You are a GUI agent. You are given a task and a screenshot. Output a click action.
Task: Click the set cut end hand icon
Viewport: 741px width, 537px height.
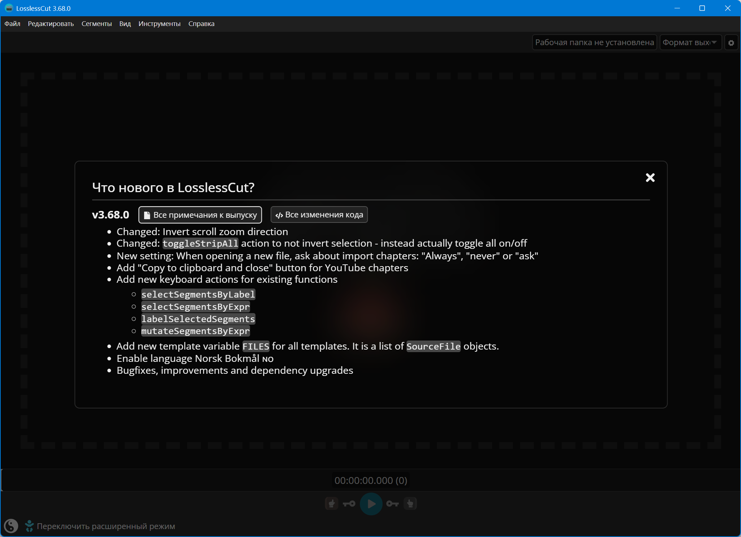coord(410,503)
